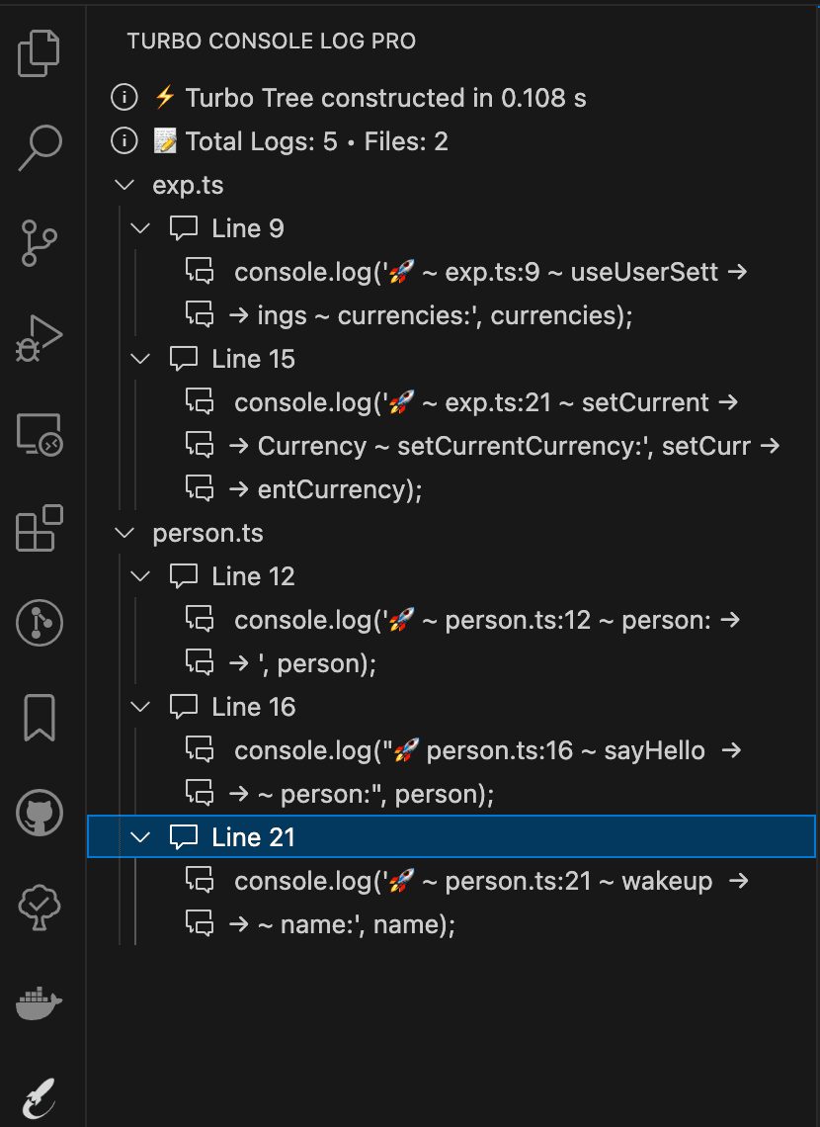Open the Todo Tree view
The image size is (820, 1127).
pos(40,908)
